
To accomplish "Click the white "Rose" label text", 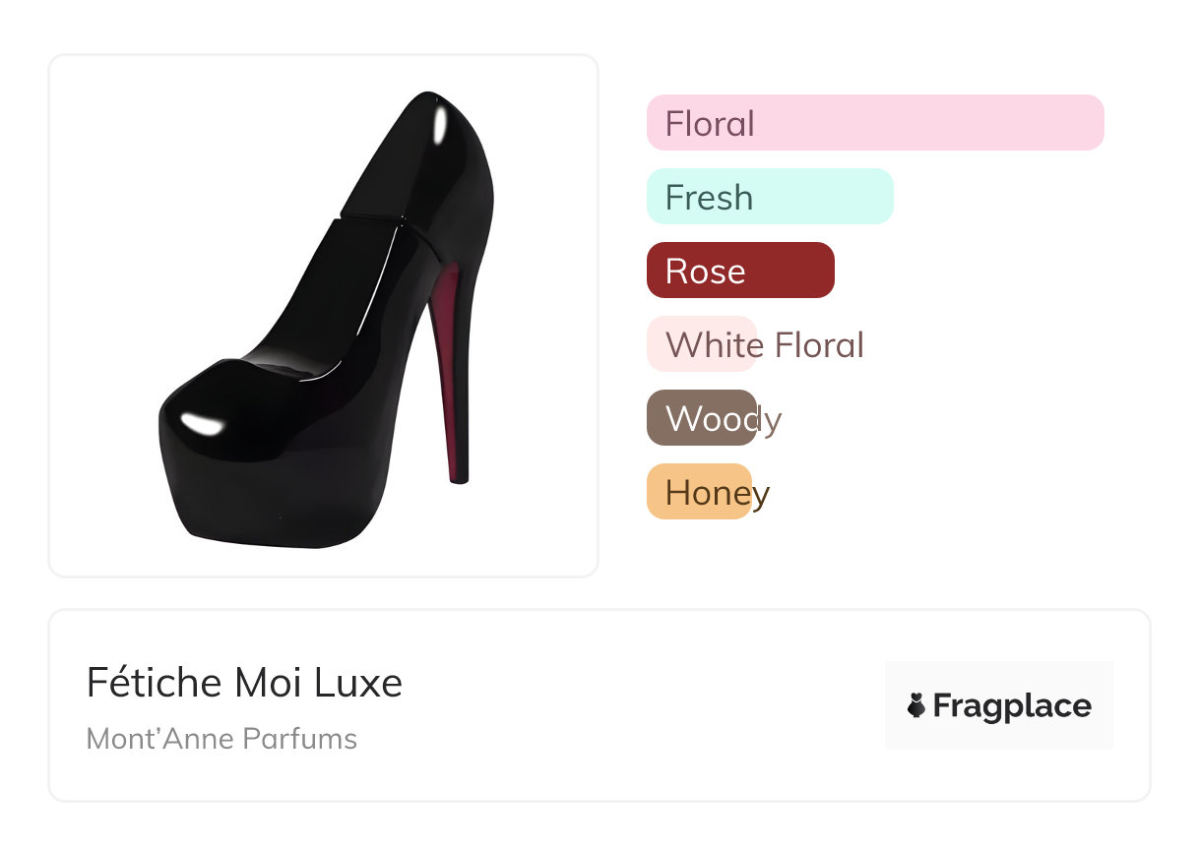I will pos(705,272).
